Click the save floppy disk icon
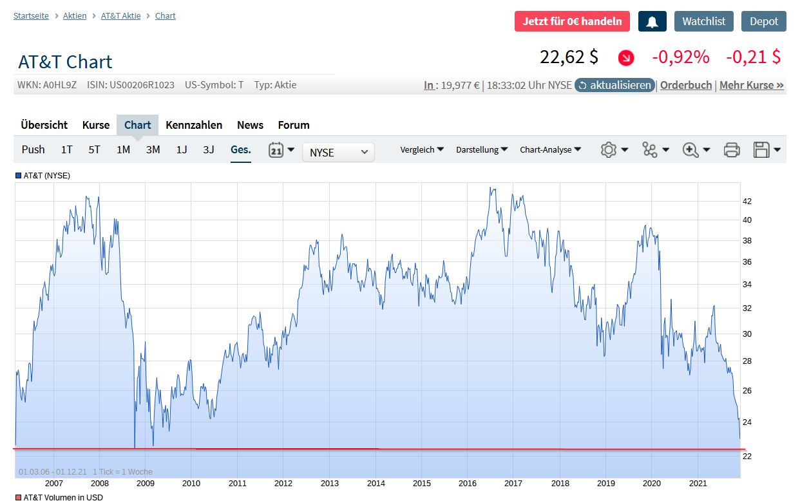The width and height of the screenshot is (800, 501). (x=762, y=150)
